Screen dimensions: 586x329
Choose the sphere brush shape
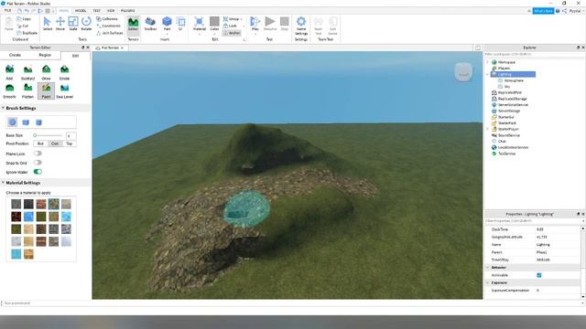tap(12, 122)
